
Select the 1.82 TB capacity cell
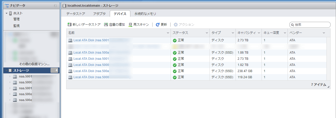248,65
